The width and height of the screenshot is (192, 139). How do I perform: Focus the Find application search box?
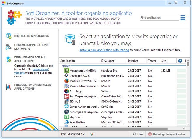tap(159, 18)
